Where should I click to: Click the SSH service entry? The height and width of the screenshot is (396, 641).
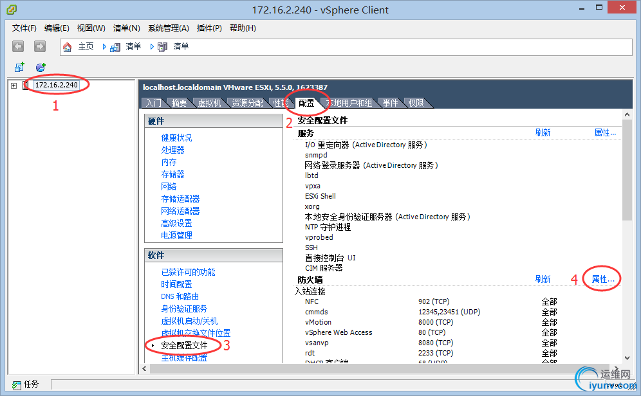coord(311,248)
